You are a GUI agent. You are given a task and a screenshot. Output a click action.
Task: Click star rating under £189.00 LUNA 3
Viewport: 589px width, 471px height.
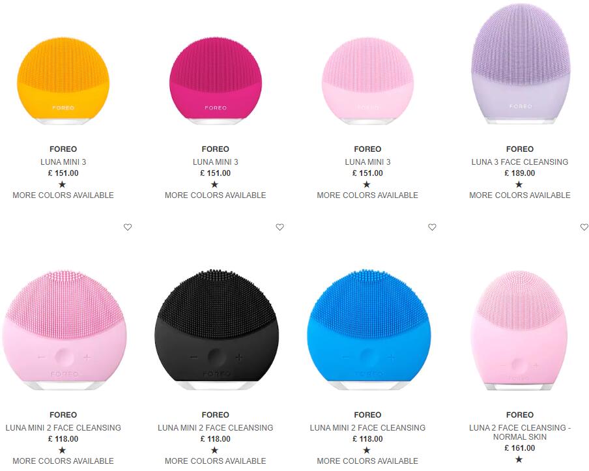point(519,184)
